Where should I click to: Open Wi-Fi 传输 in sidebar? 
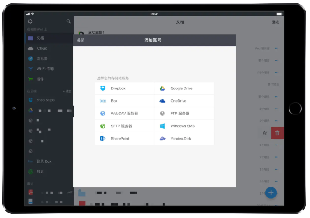point(45,69)
